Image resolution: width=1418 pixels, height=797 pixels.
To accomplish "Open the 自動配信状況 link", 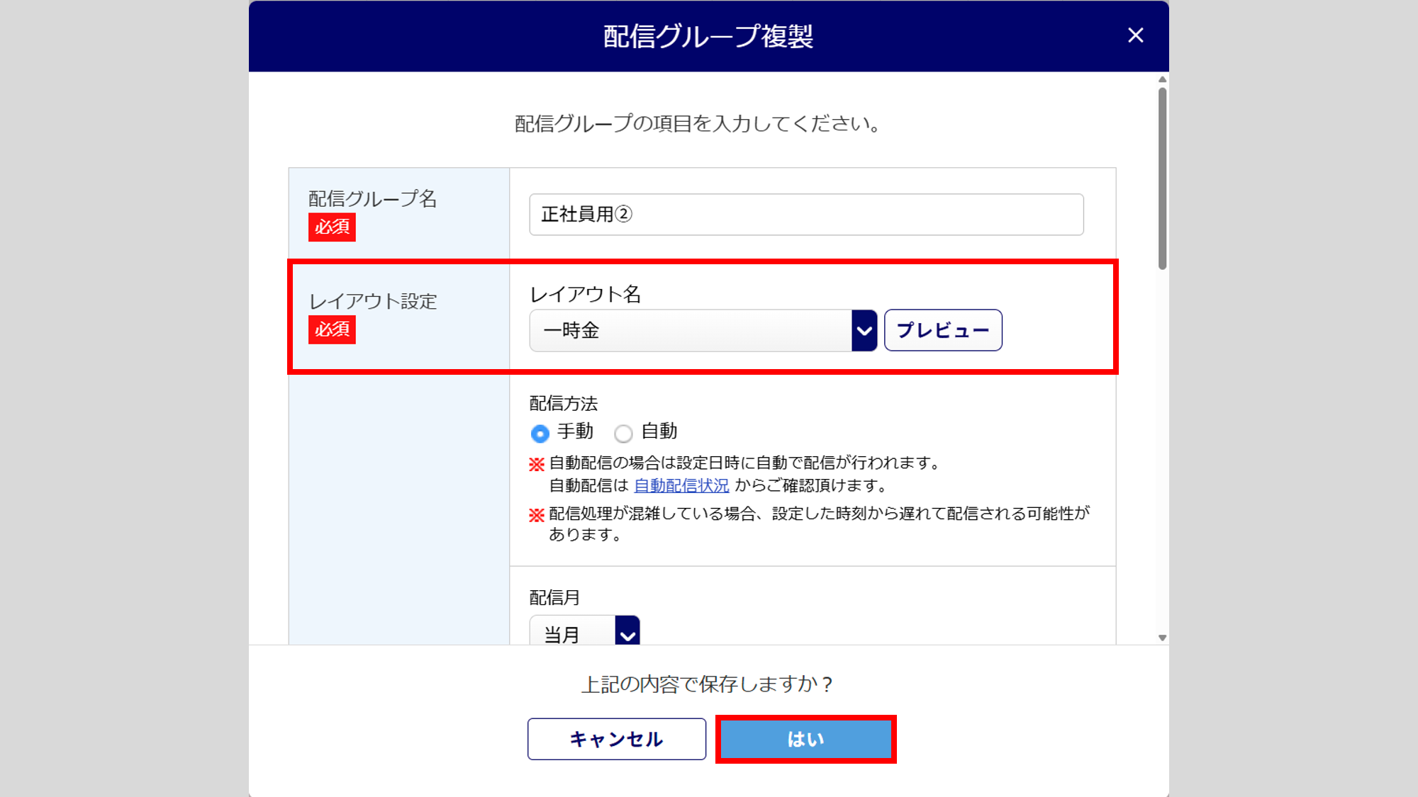I will [x=681, y=485].
